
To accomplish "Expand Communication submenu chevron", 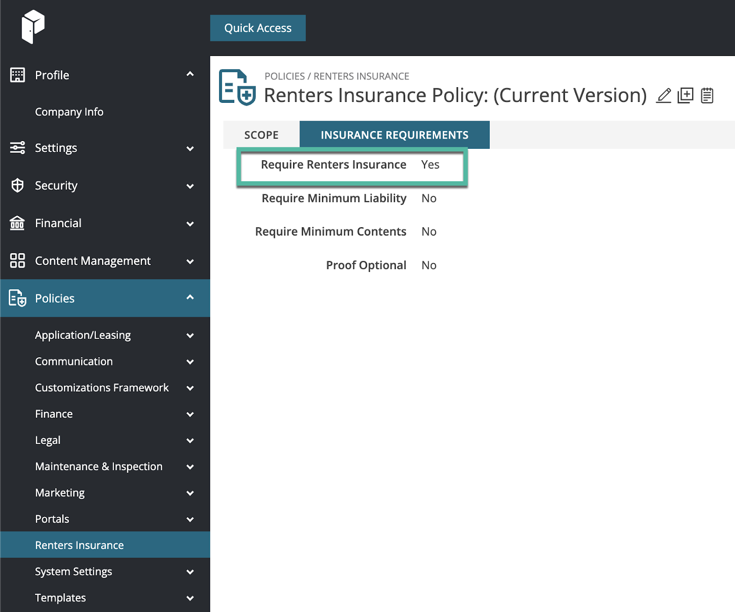I will [x=190, y=362].
